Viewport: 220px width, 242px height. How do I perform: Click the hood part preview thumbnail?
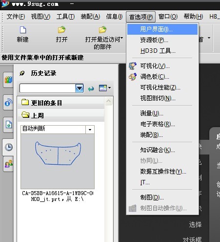pyautogui.click(x=58, y=161)
